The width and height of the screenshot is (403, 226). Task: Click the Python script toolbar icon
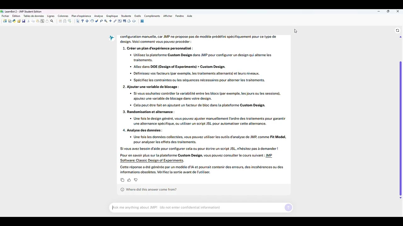pos(14,21)
